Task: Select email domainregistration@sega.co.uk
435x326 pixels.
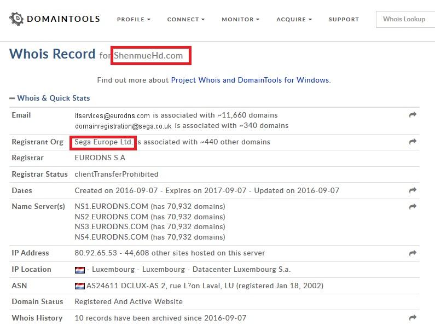Action: point(123,126)
